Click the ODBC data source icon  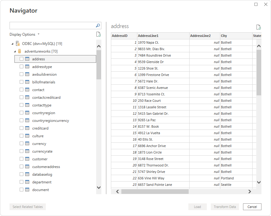[18, 43]
